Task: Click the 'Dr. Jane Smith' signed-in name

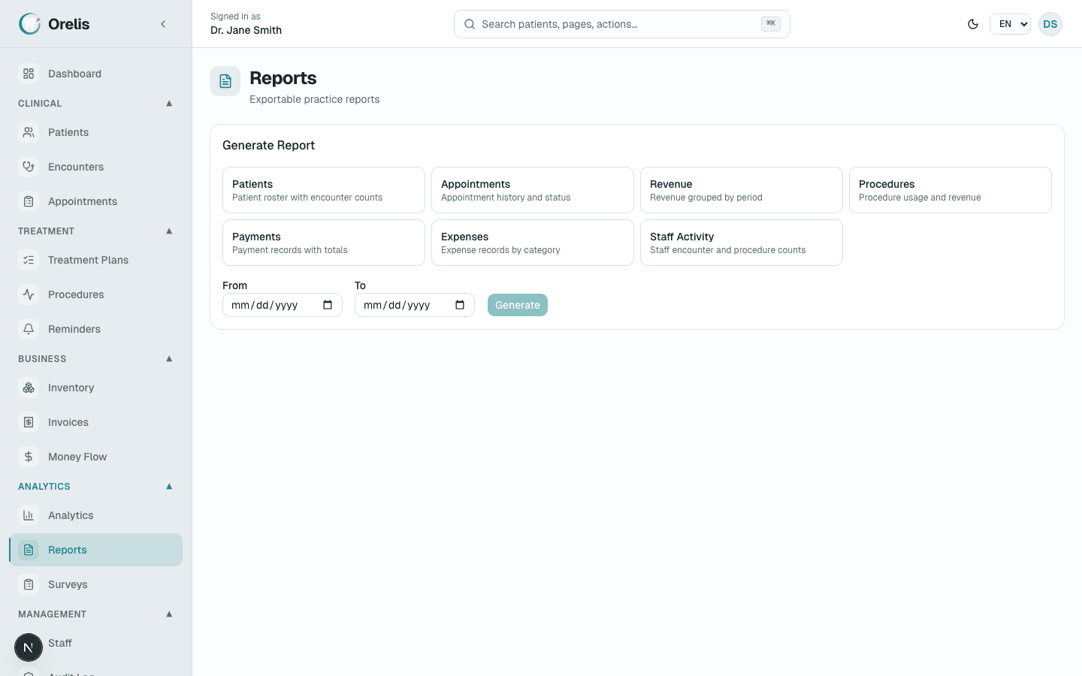Action: tap(246, 30)
